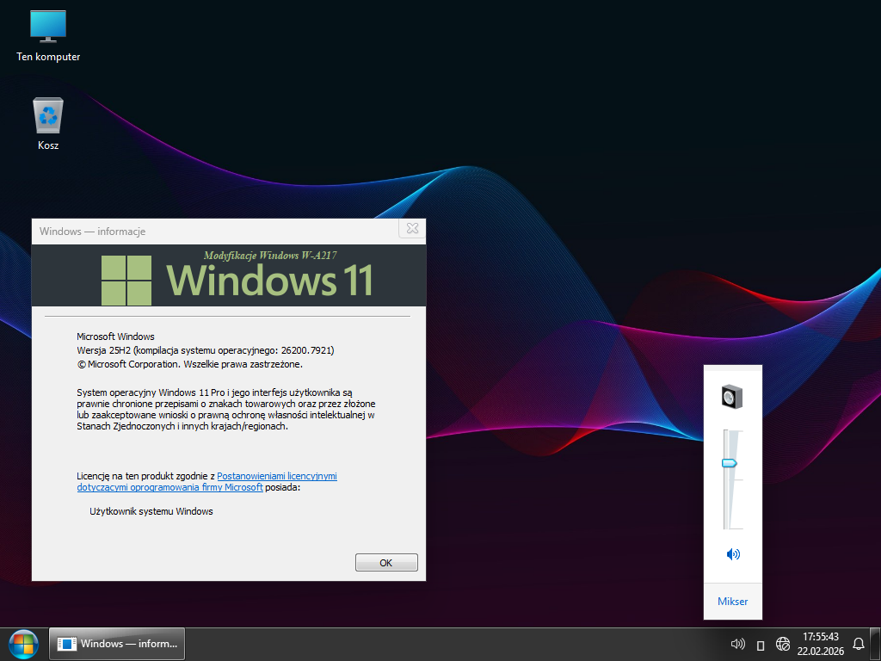Click the Windows logo in the dialog banner

(x=126, y=280)
